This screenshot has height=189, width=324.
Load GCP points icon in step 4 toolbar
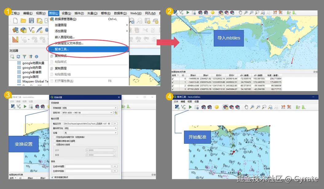204,107
